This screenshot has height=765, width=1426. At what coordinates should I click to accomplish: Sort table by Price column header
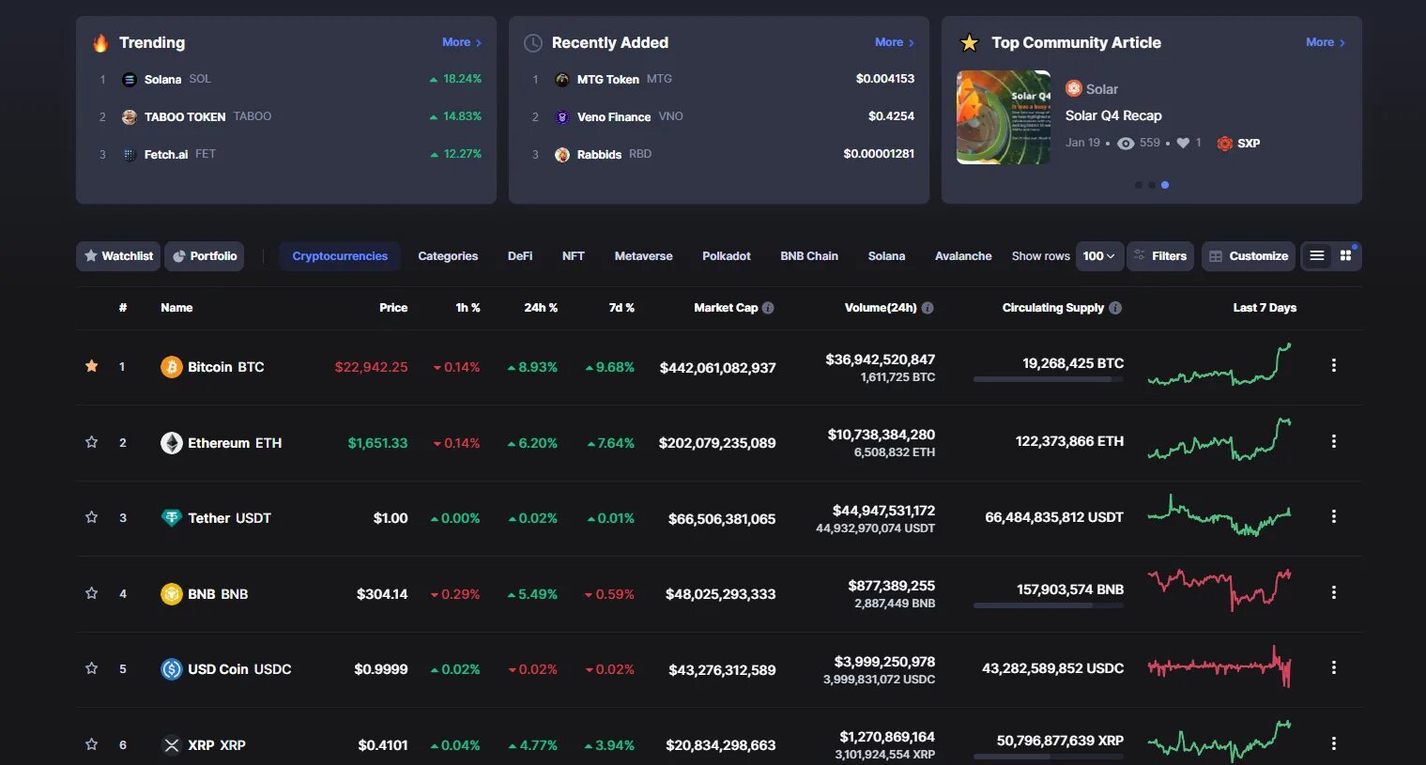coord(393,308)
